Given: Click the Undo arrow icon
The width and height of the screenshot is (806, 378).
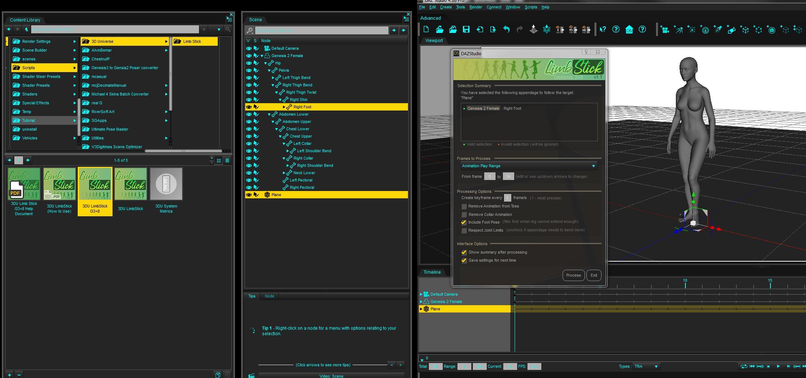Looking at the screenshot, I should 507,29.
